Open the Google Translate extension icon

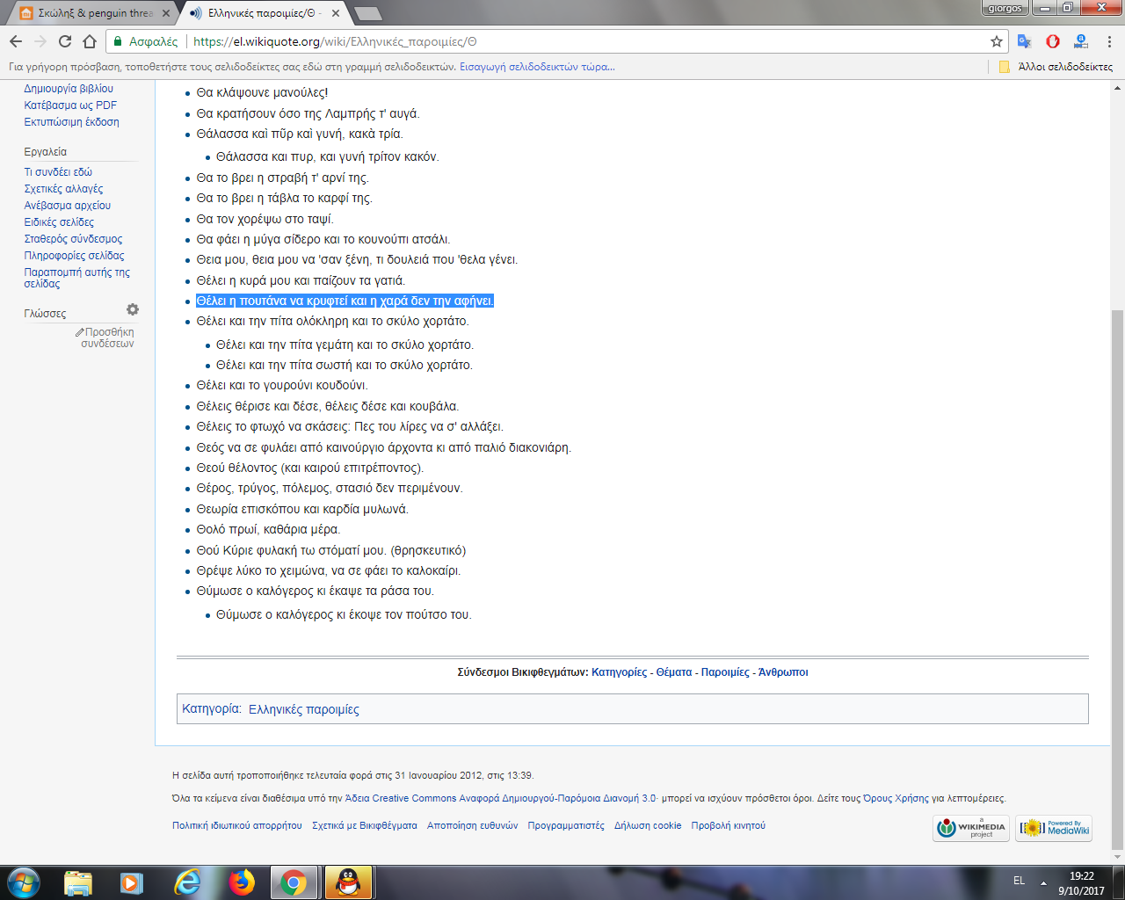1025,41
